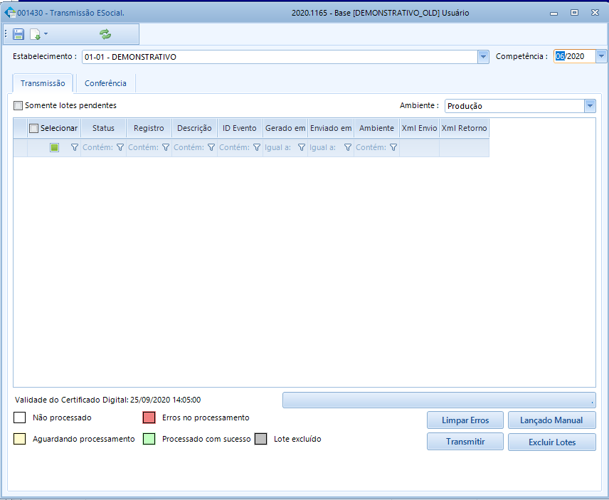Click the filter funnel in Enviado em column
This screenshot has width=609, height=500.
pos(348,147)
